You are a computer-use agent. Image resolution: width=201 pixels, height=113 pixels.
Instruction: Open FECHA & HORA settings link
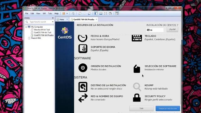point(100,36)
